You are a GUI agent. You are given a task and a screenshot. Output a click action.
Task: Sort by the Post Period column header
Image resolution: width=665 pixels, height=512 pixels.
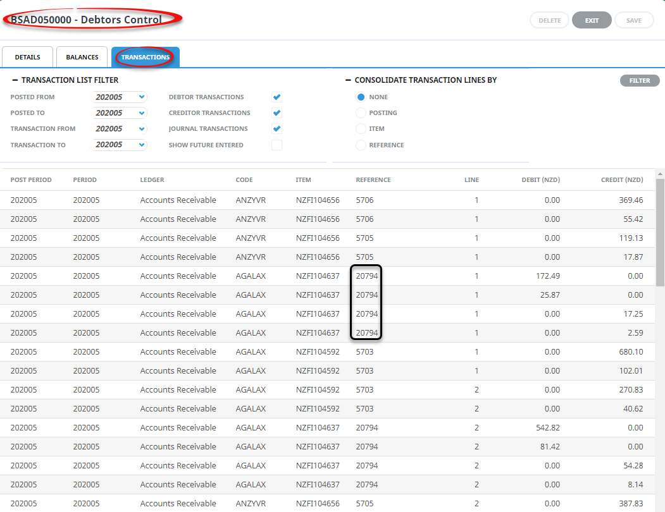click(x=31, y=180)
